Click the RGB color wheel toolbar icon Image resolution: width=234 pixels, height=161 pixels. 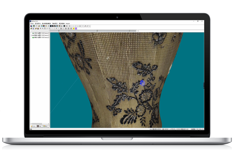click(44, 26)
